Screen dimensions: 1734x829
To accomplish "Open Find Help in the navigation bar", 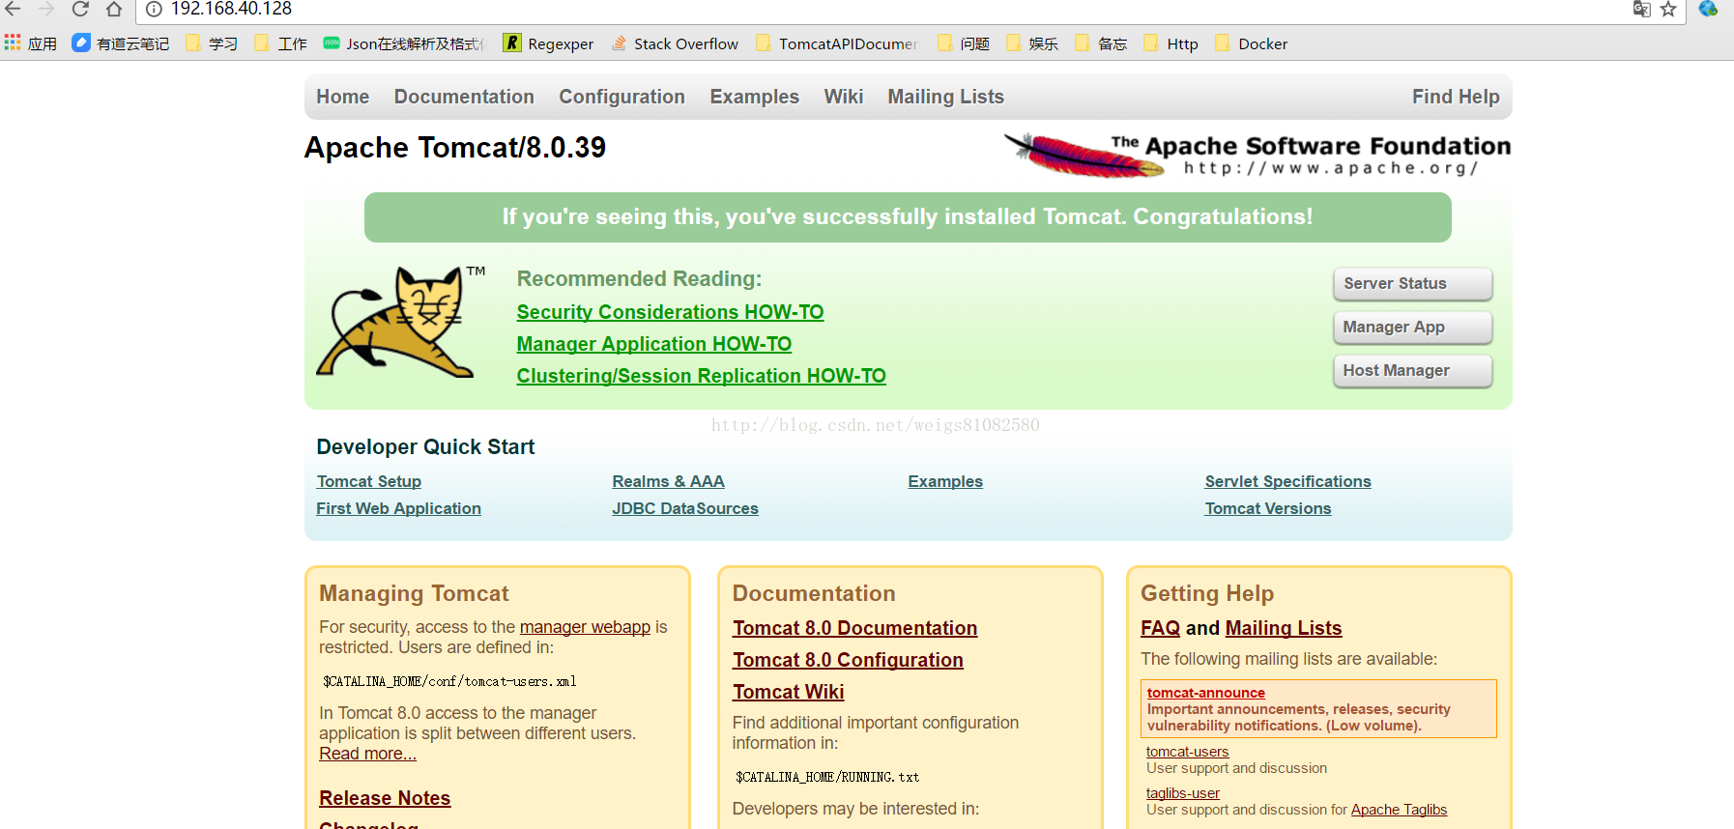I will (x=1456, y=97).
